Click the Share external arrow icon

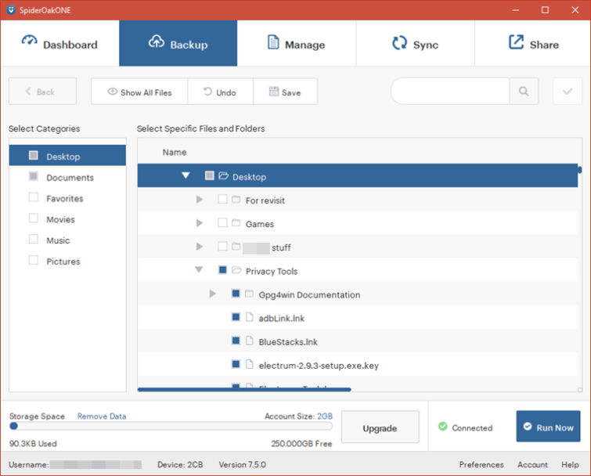point(516,41)
